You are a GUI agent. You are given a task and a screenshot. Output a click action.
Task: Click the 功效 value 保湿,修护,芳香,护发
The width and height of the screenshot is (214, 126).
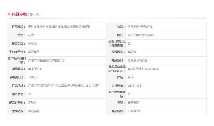[140, 27]
